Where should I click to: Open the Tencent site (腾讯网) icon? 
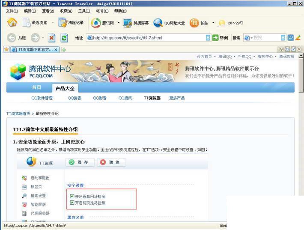click(96, 23)
